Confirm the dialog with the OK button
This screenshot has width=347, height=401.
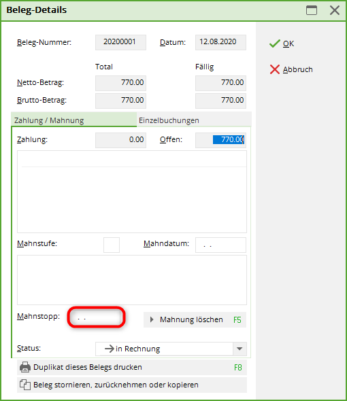click(282, 43)
